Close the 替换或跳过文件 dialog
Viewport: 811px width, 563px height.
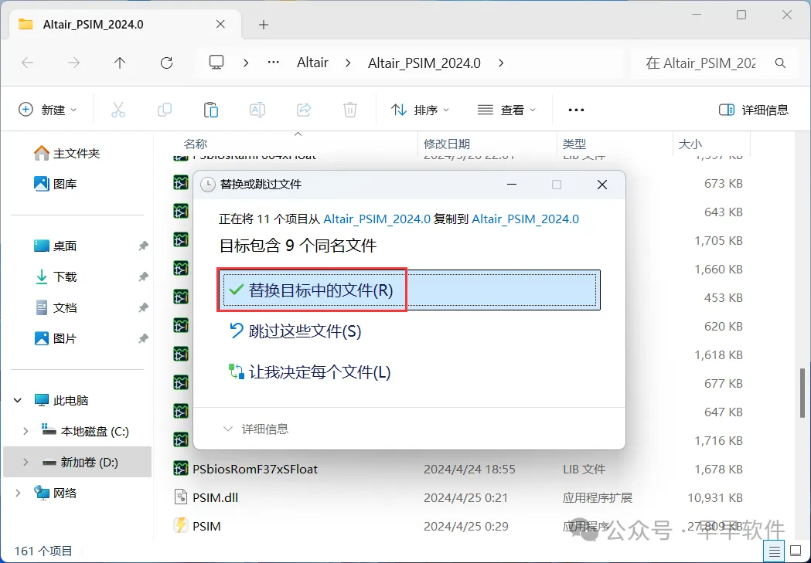pyautogui.click(x=602, y=185)
